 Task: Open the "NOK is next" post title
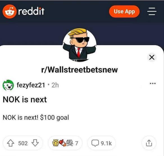point(25,100)
